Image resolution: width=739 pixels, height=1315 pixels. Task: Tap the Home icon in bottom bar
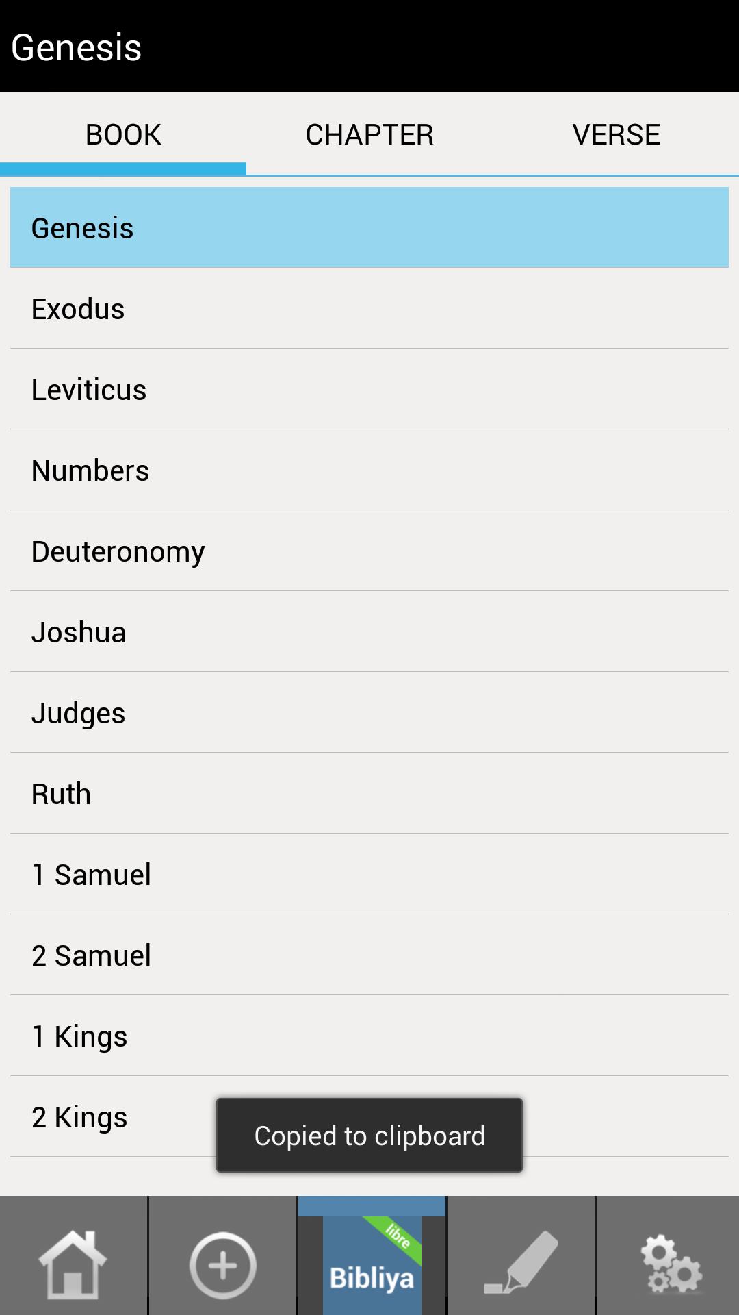click(x=73, y=1264)
